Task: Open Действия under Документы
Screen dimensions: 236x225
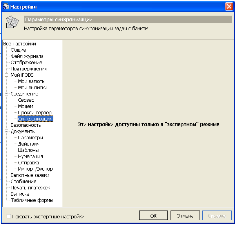Action: (x=29, y=144)
